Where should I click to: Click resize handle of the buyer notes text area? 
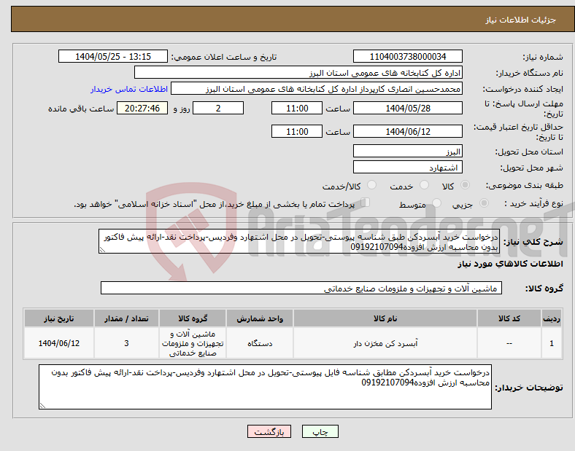(x=42, y=406)
